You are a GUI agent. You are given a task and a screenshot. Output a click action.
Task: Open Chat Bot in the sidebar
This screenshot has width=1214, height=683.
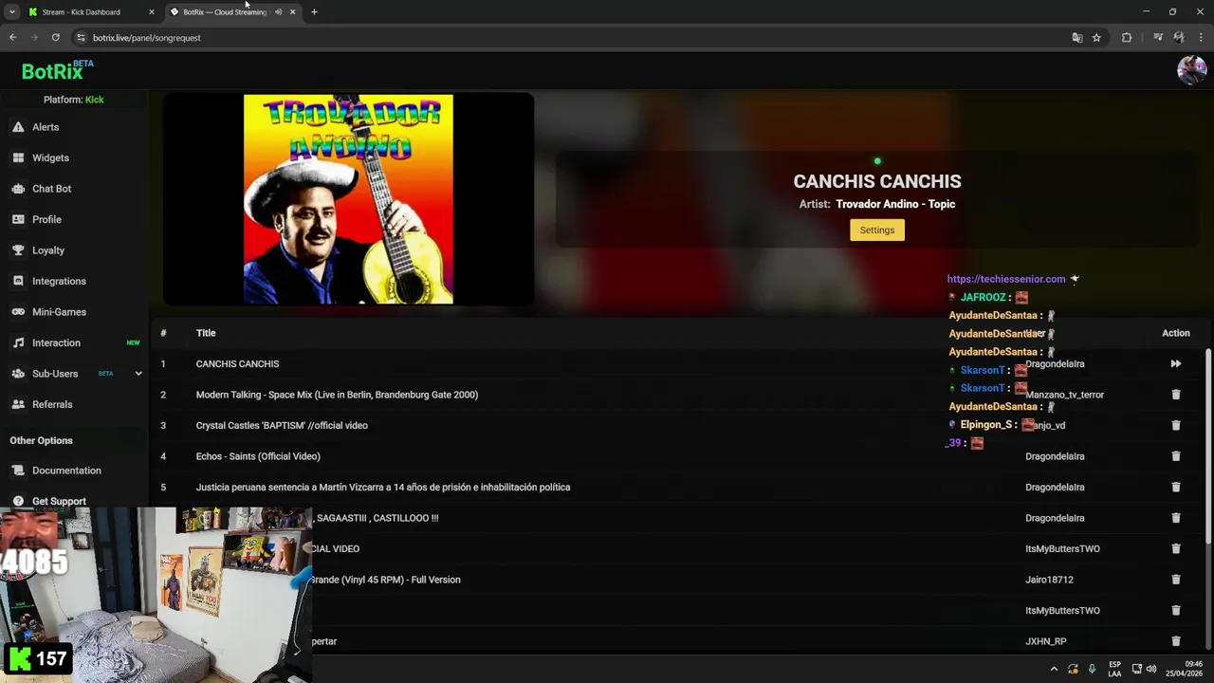(x=51, y=189)
